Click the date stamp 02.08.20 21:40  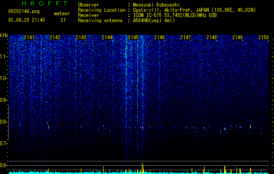coord(27,20)
